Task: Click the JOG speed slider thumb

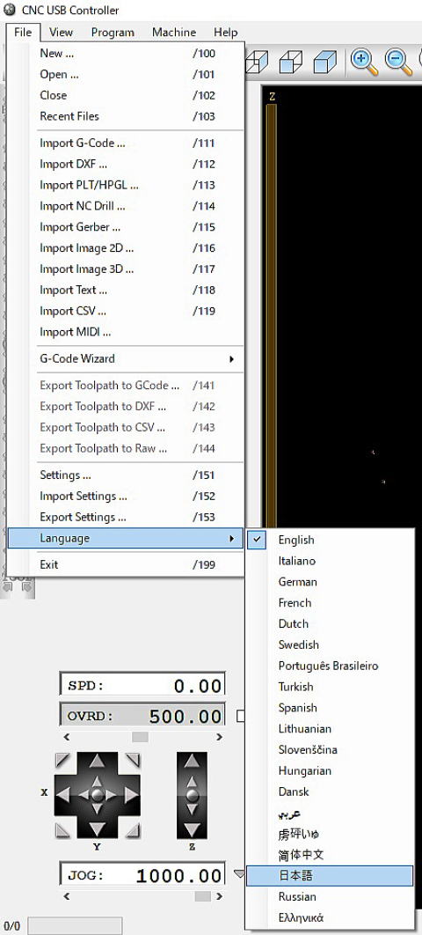Action: click(x=203, y=896)
